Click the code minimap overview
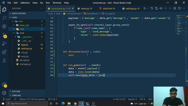The image size is (188, 106). [x=181, y=25]
